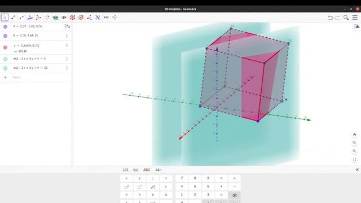Open the search magnifier in toolbar
This screenshot has width=361, height=203.
[346, 17]
